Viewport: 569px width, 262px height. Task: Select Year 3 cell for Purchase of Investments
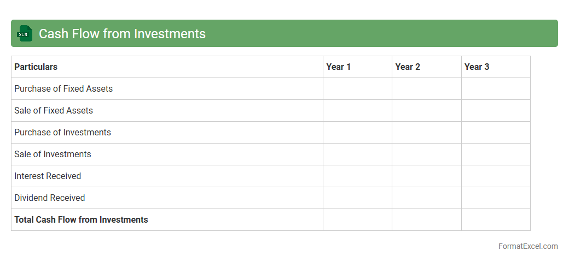click(496, 132)
